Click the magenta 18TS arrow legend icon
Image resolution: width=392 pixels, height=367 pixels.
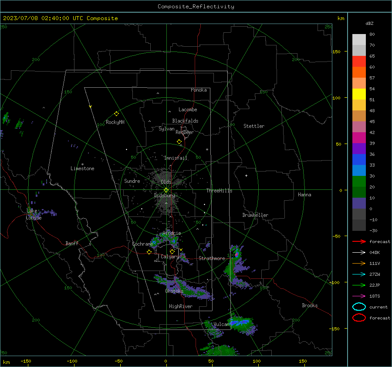click(x=359, y=296)
